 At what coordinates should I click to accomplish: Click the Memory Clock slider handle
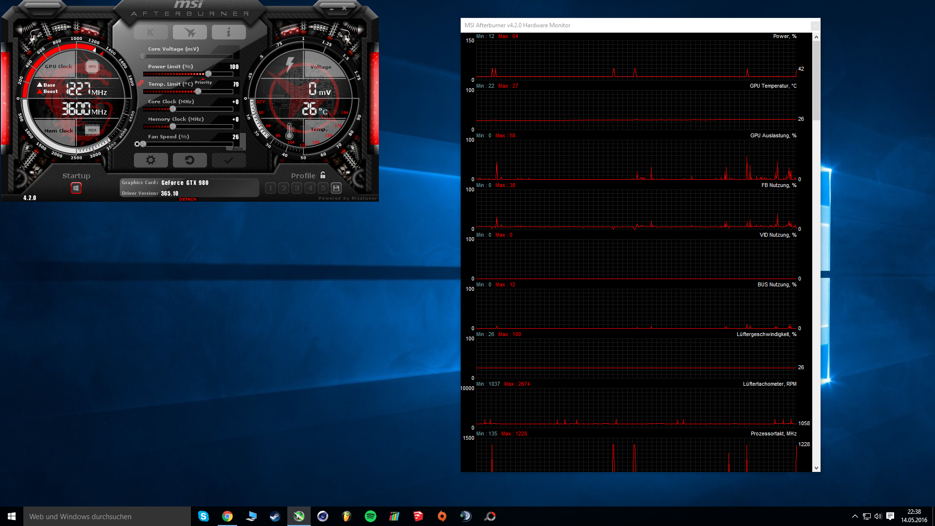coord(173,127)
